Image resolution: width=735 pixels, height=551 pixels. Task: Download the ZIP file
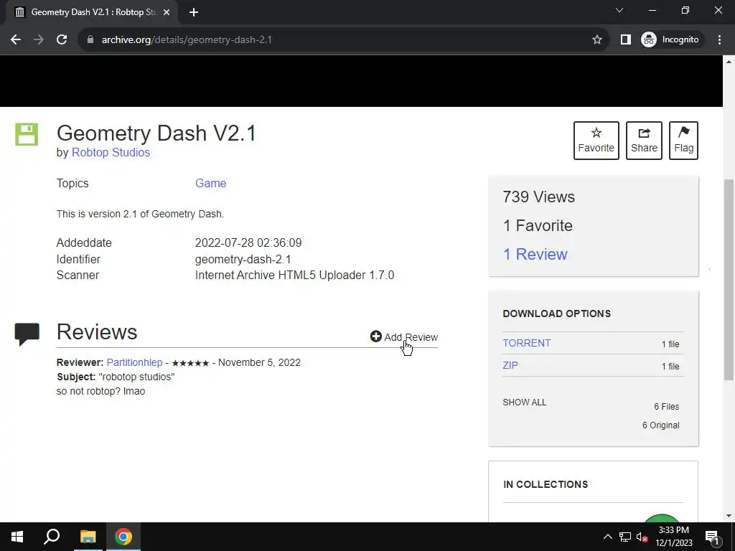pos(510,365)
